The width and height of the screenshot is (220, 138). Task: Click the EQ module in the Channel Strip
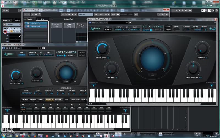pos(81,25)
